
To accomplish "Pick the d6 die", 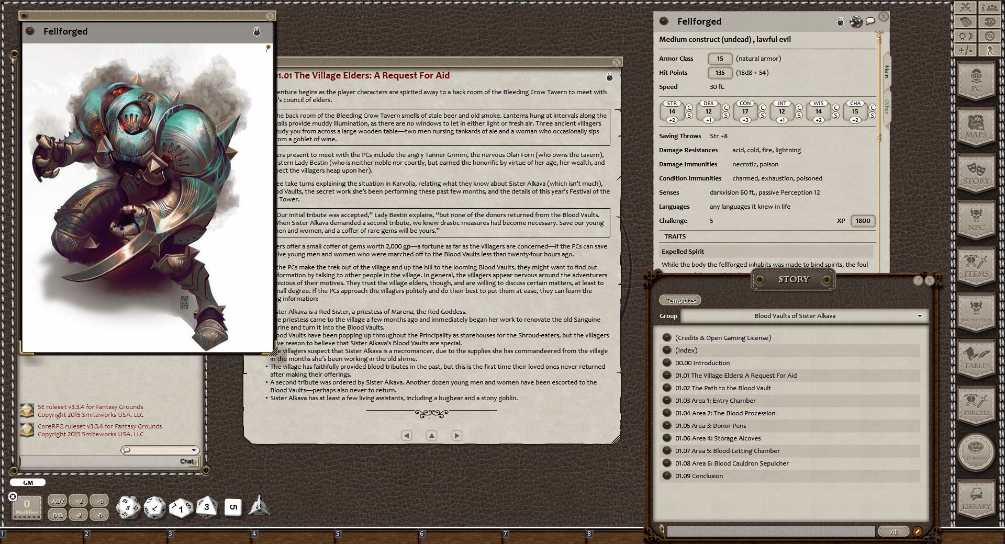I will (x=233, y=507).
